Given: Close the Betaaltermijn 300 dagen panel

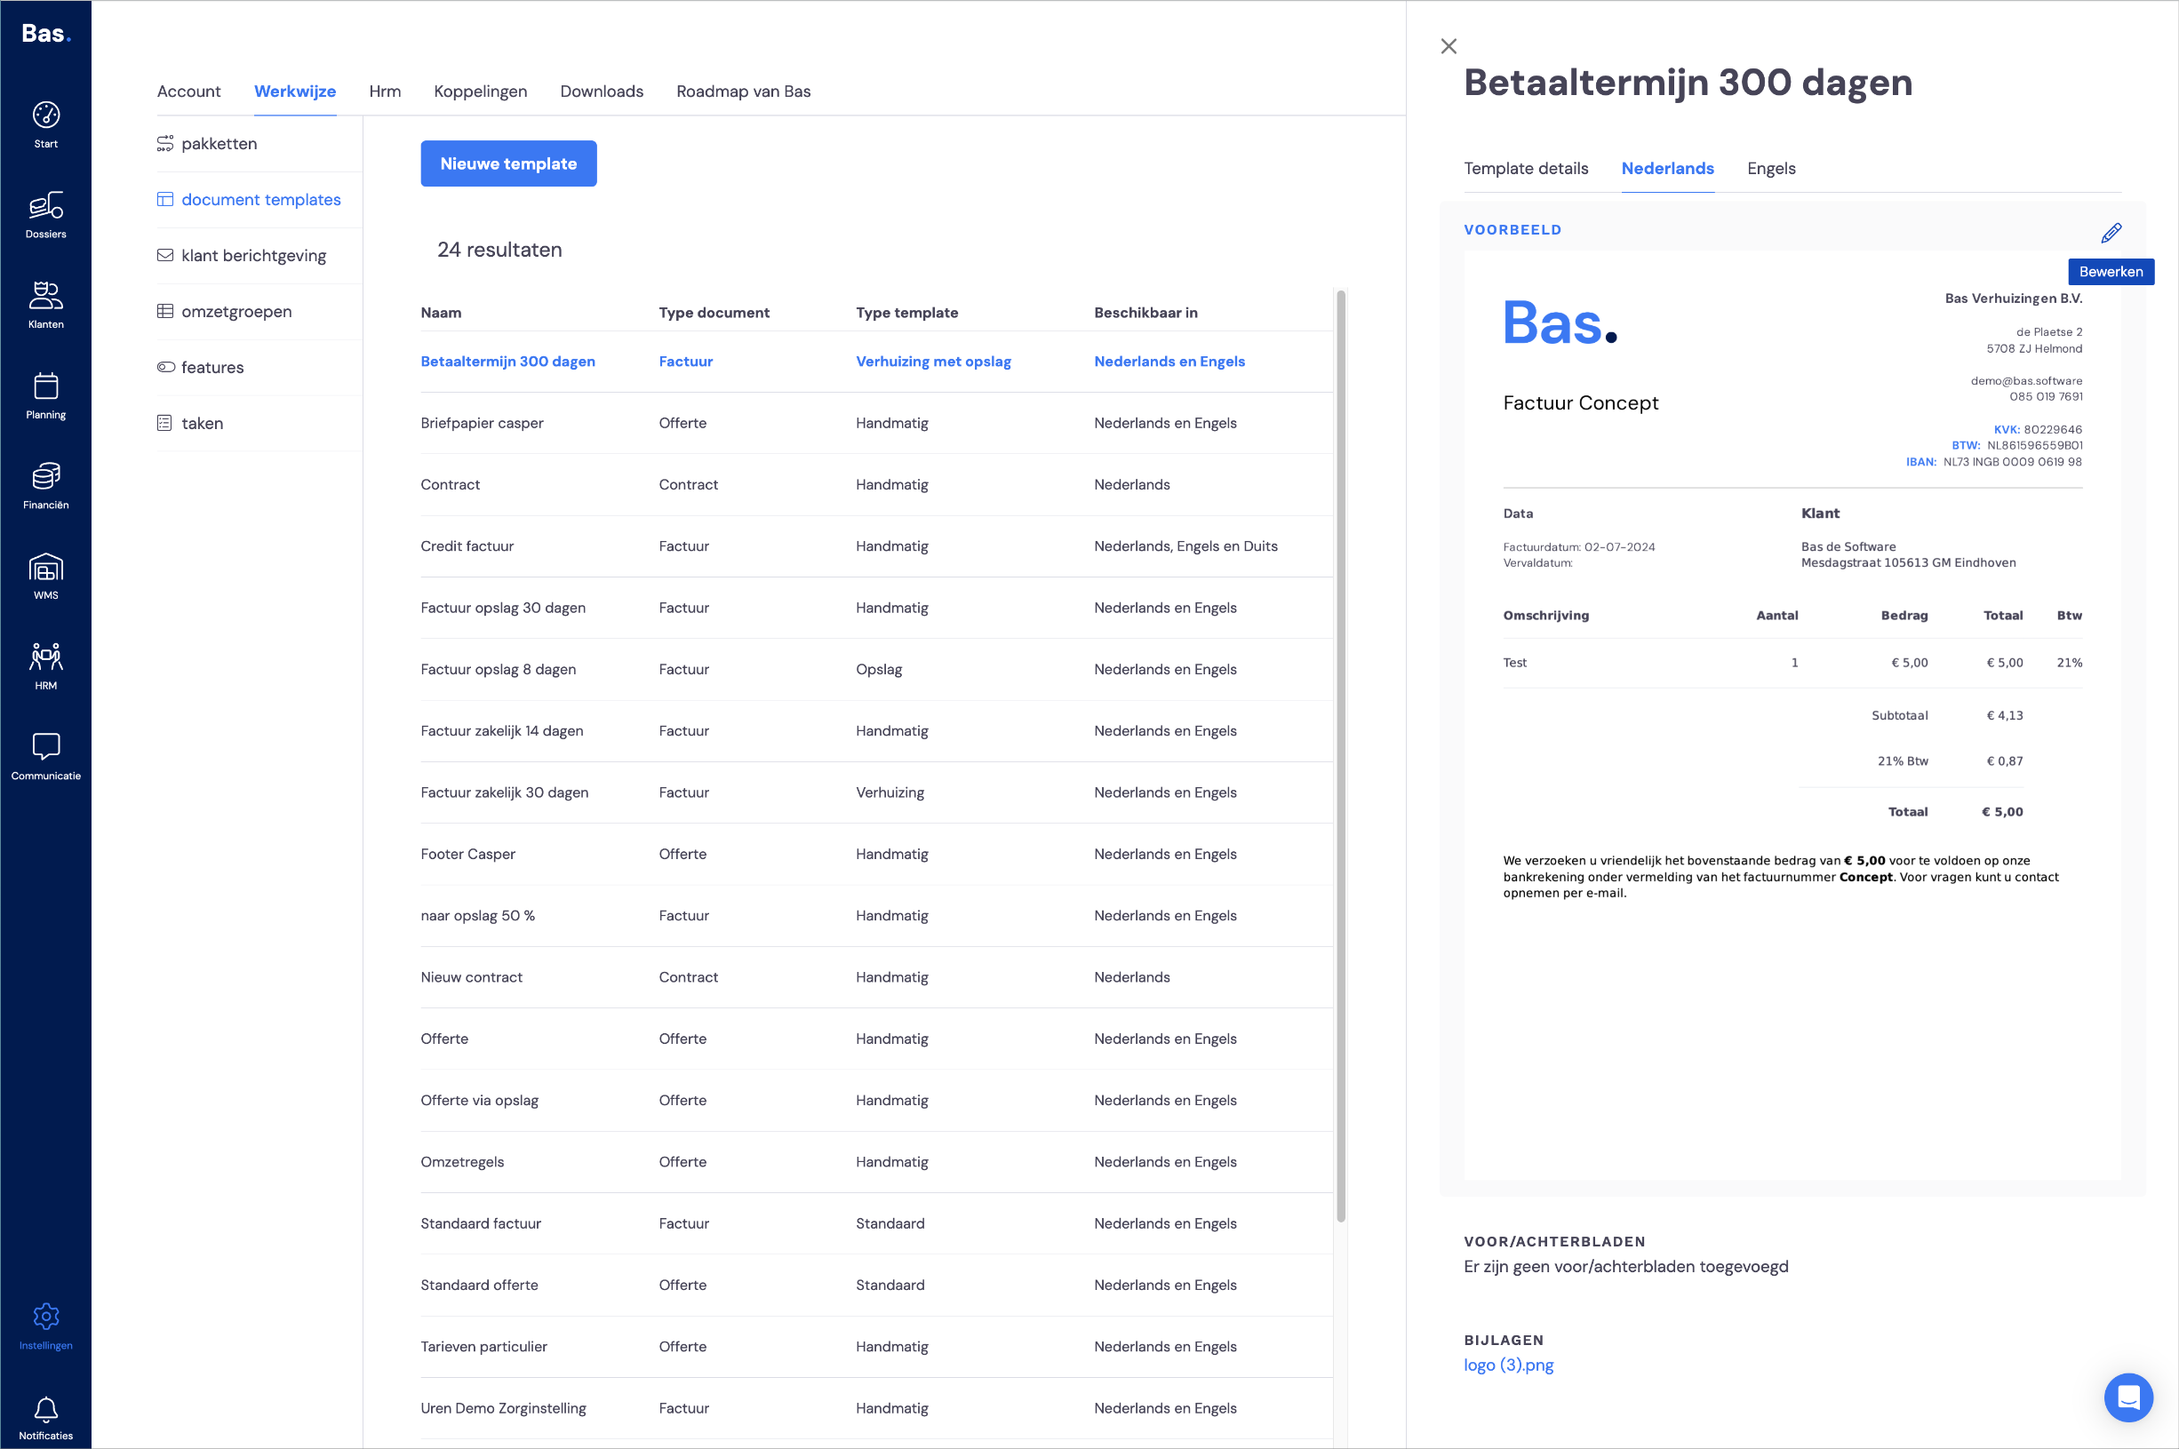Looking at the screenshot, I should [x=1448, y=46].
